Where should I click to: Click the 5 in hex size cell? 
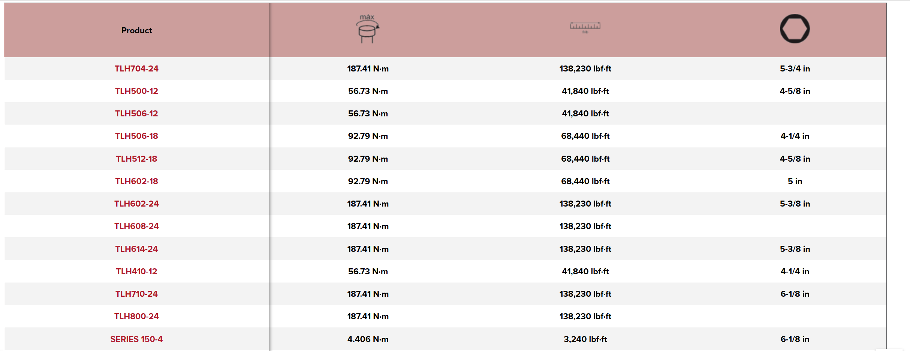[795, 181]
